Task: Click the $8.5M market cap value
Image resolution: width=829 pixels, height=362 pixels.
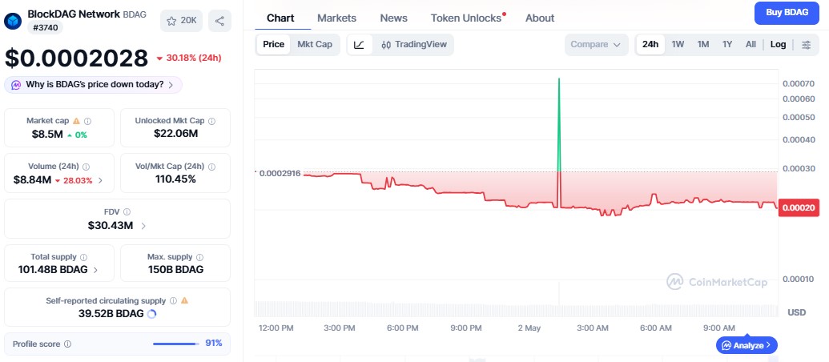Action: (47, 135)
